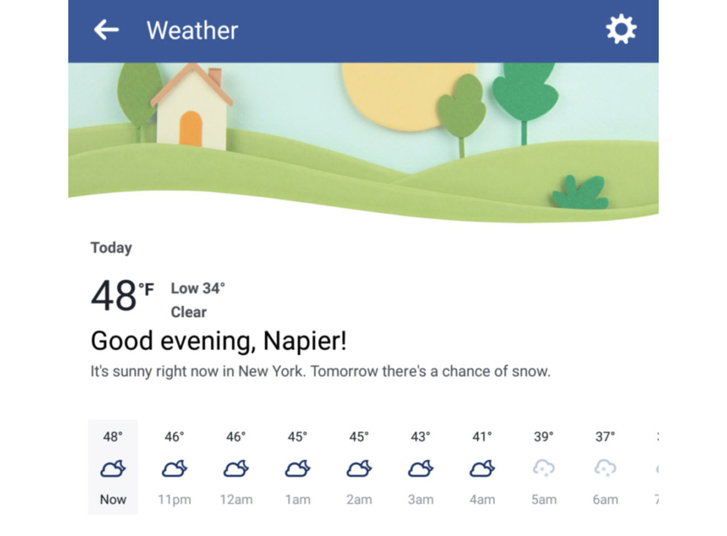Select the cloudy icon for 11pm

(175, 467)
